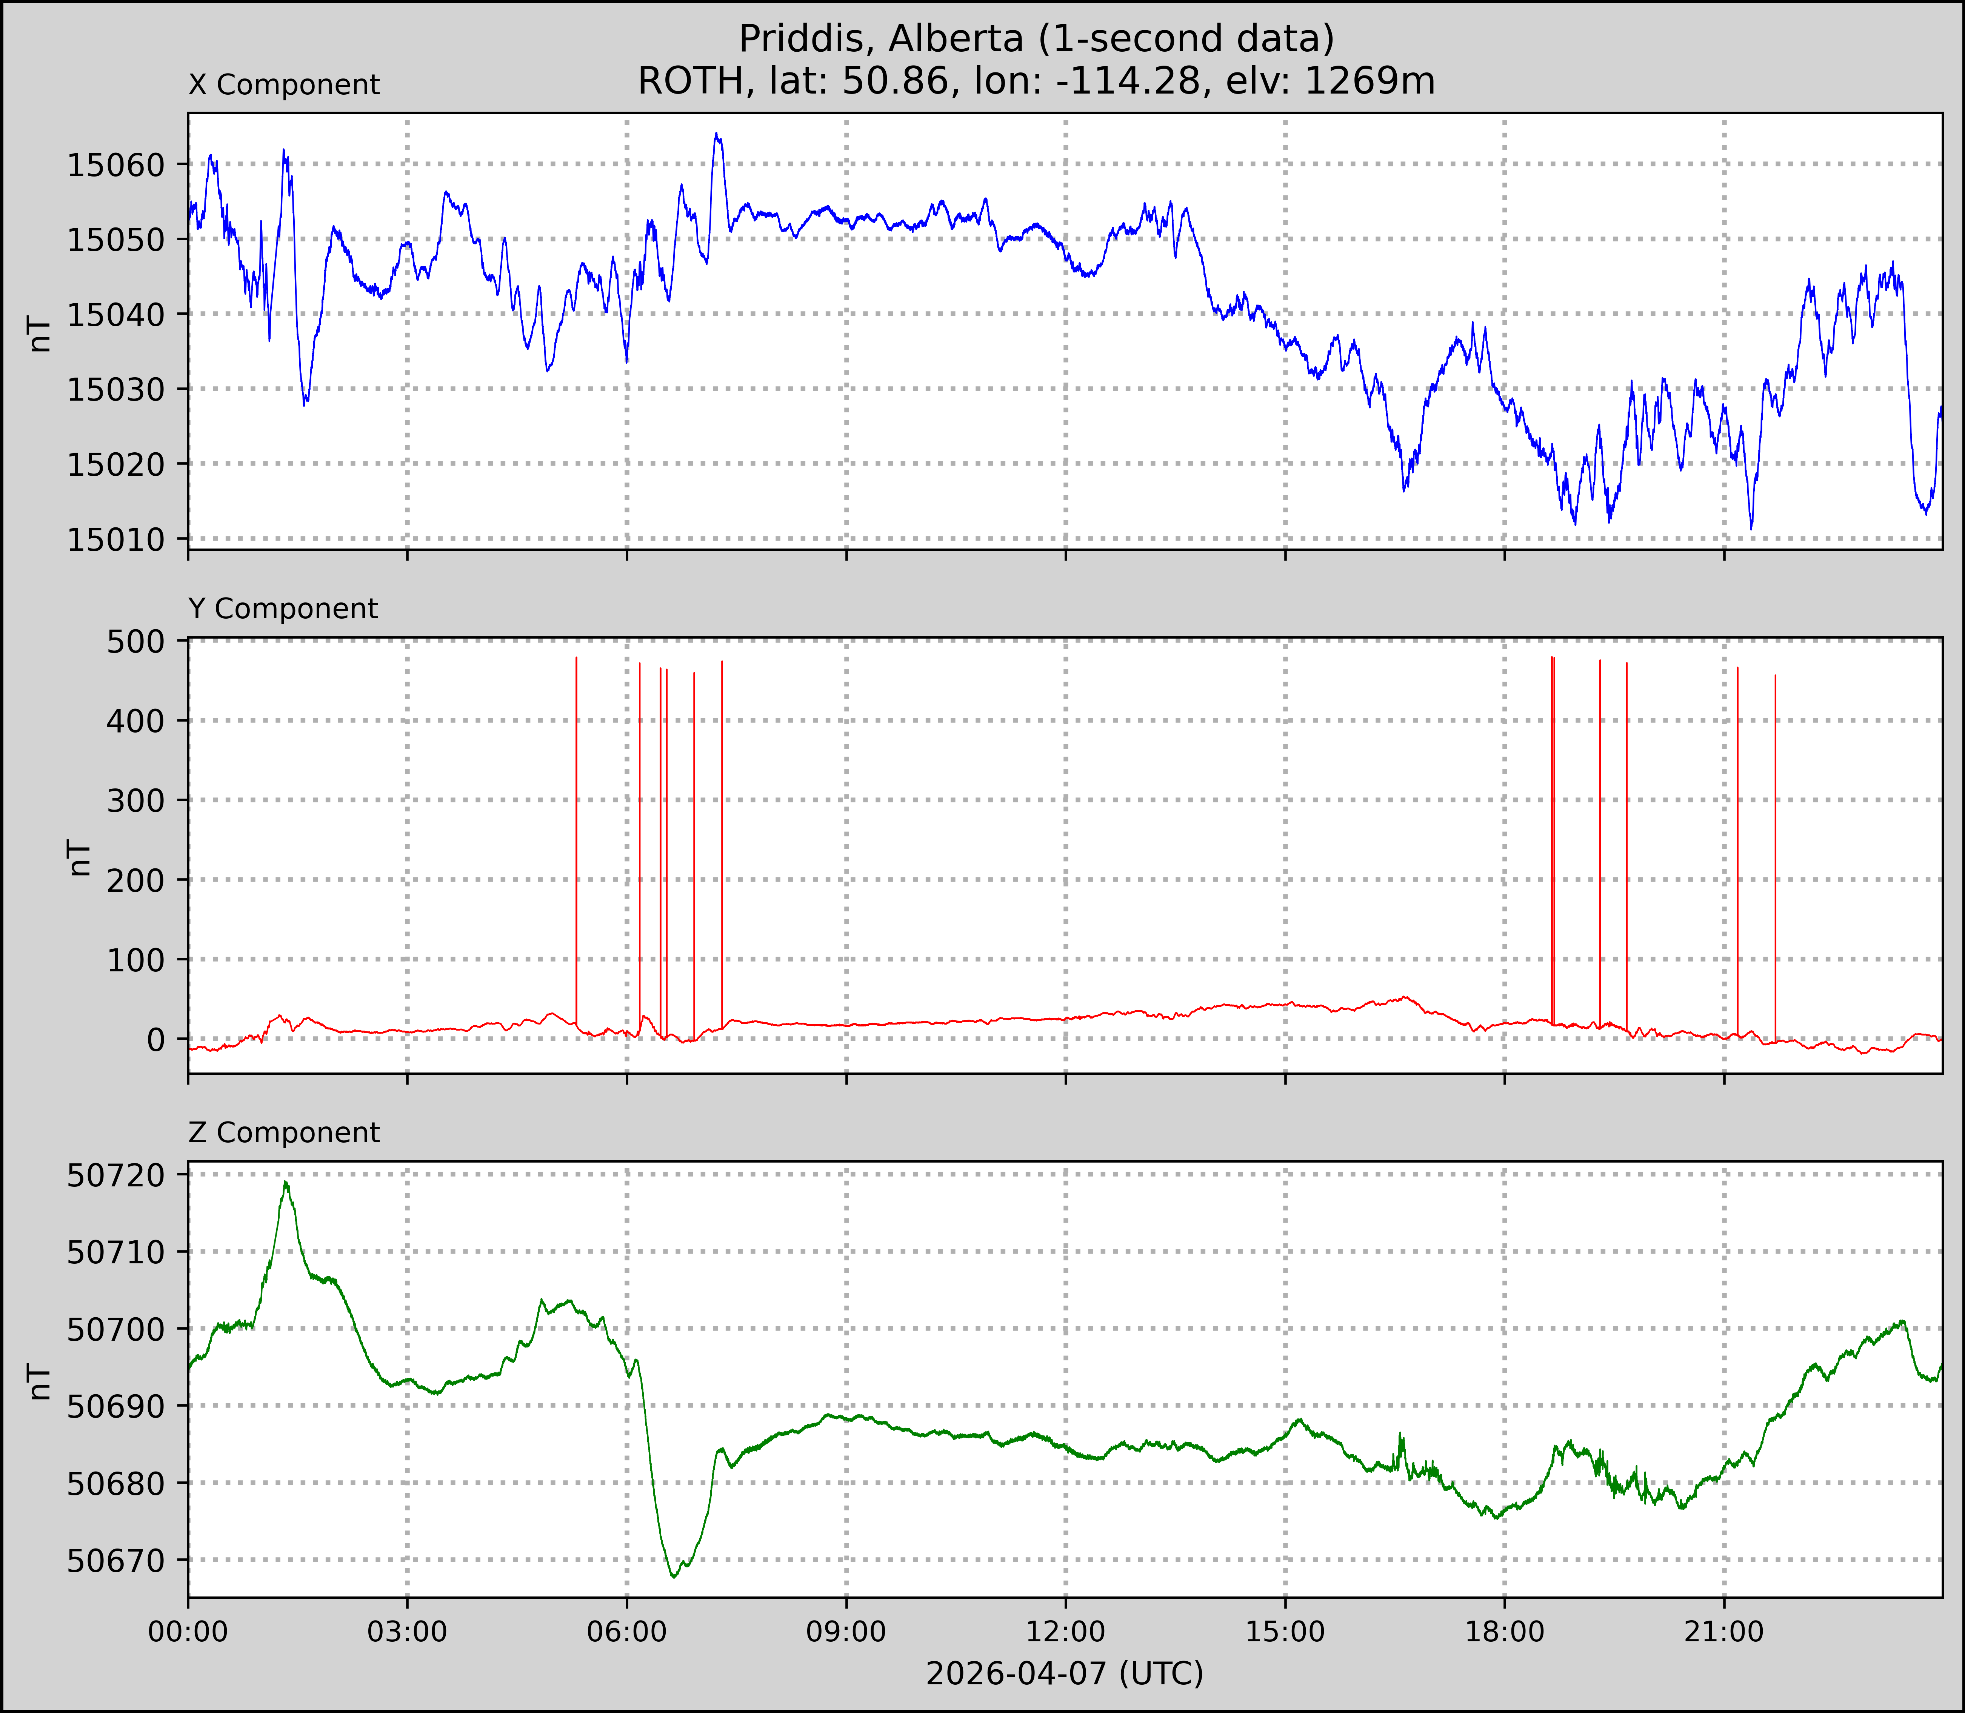Image resolution: width=1965 pixels, height=1713 pixels.
Task: Select the ROTH station coordinates subtitle
Action: pyautogui.click(x=1037, y=81)
